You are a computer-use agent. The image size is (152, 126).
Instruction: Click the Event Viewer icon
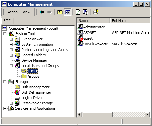tap(17, 39)
